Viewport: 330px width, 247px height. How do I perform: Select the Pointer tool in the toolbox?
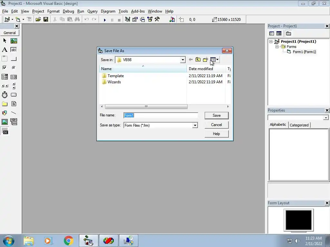(x=5, y=41)
